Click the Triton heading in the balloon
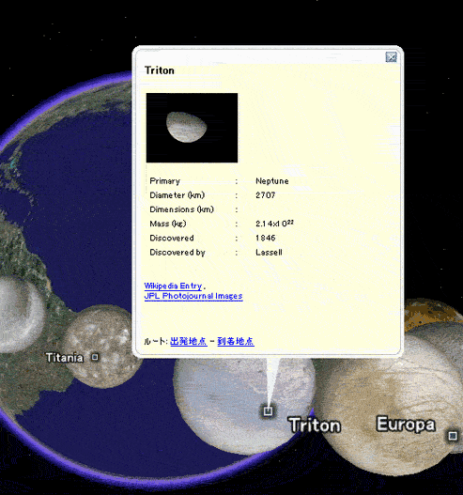463x495 pixels. point(160,70)
